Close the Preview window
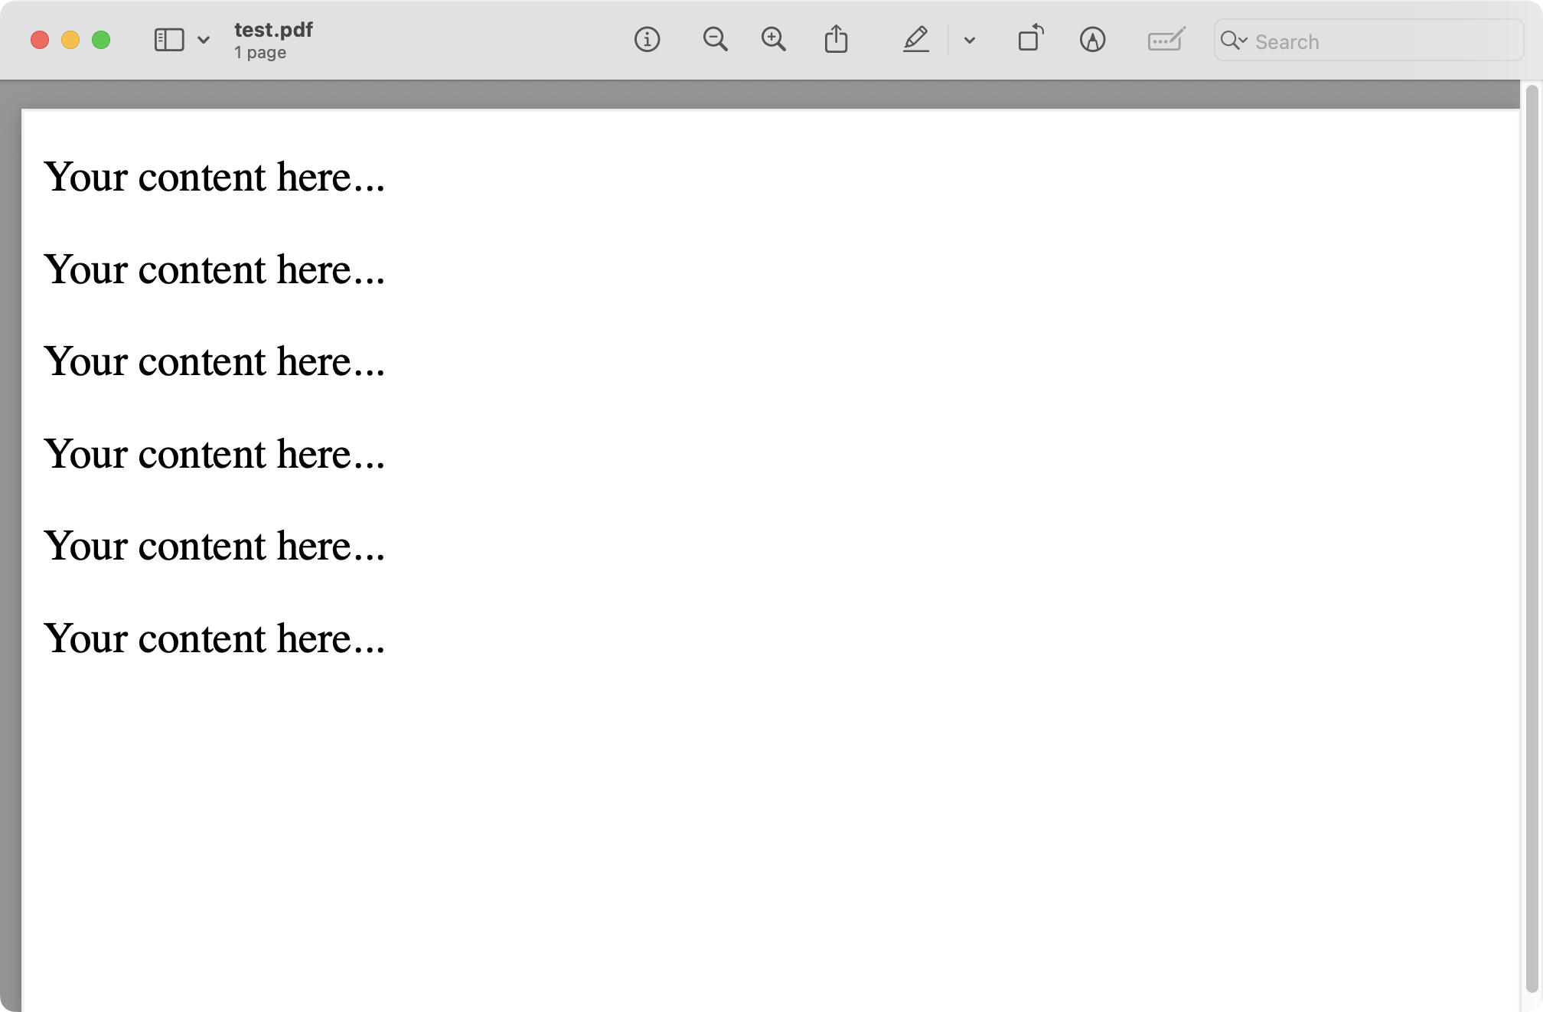The image size is (1543, 1012). [x=40, y=40]
